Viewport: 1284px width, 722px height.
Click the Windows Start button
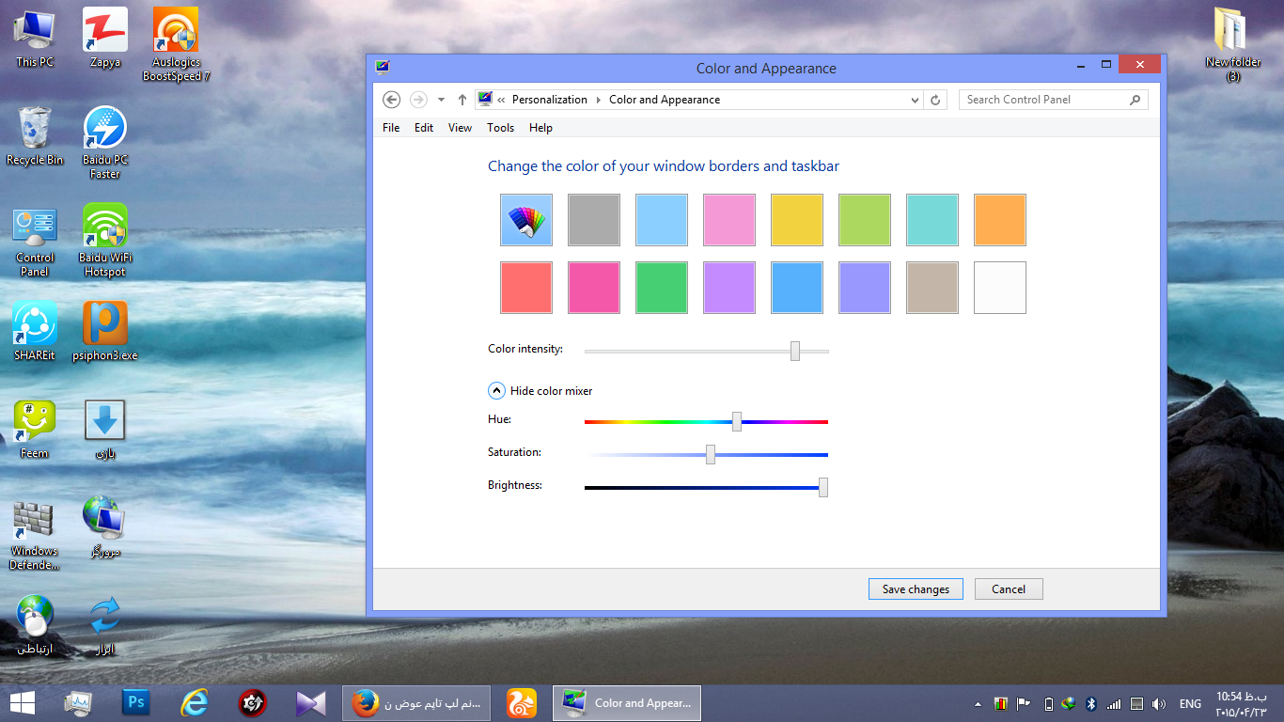pos(22,702)
